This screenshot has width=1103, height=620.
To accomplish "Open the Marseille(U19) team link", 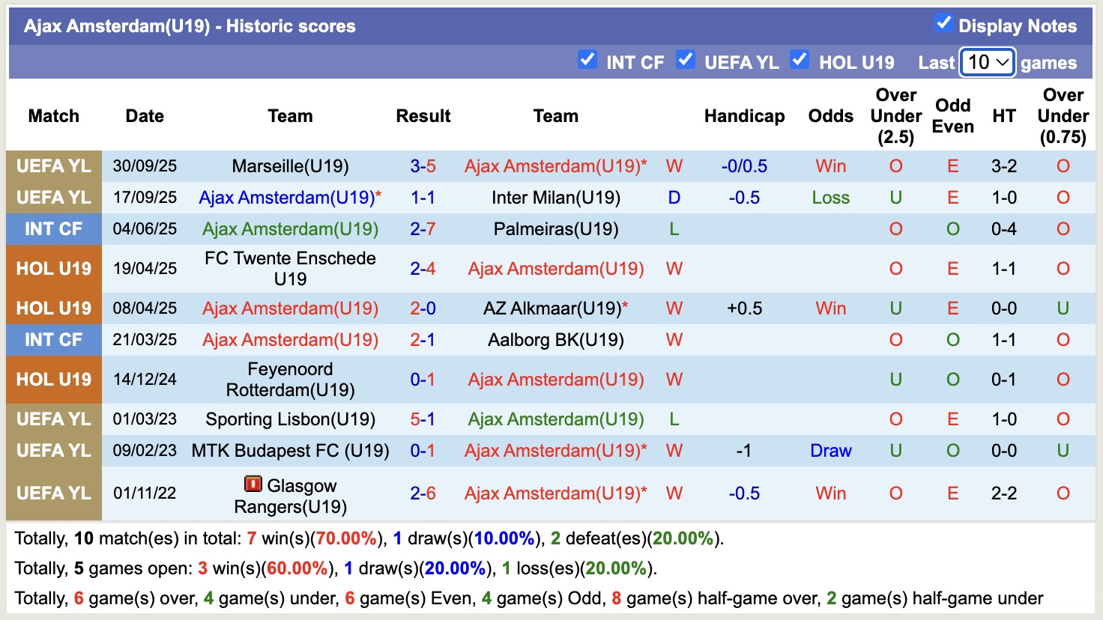I will pyautogui.click(x=290, y=165).
